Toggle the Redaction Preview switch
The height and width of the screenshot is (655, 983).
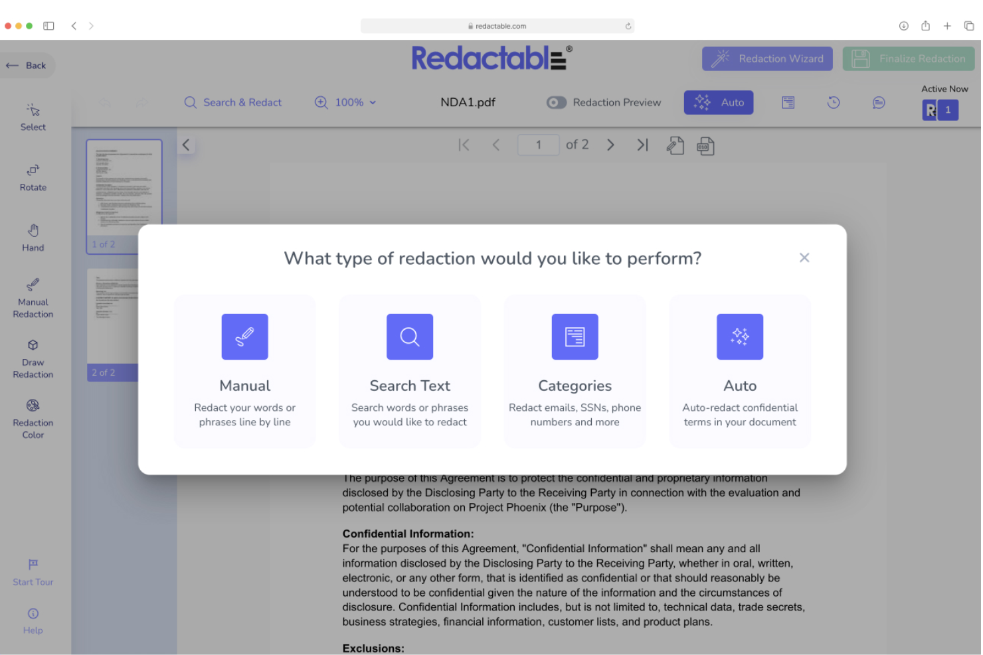[557, 102]
